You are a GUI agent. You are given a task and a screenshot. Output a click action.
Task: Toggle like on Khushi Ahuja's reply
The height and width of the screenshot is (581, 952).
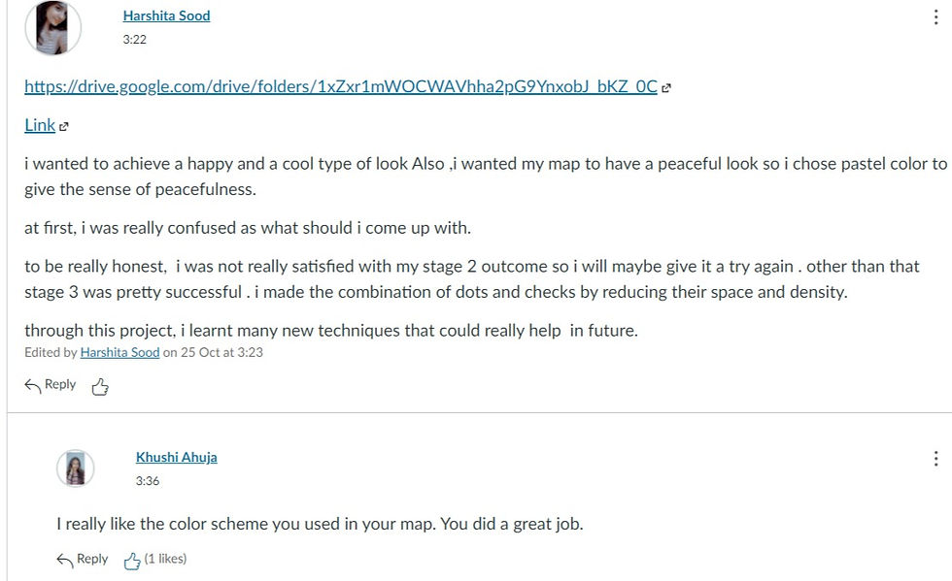coord(132,561)
